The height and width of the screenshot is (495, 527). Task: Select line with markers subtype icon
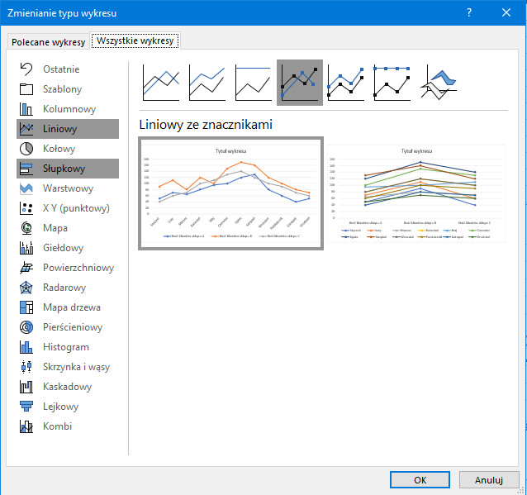(300, 83)
